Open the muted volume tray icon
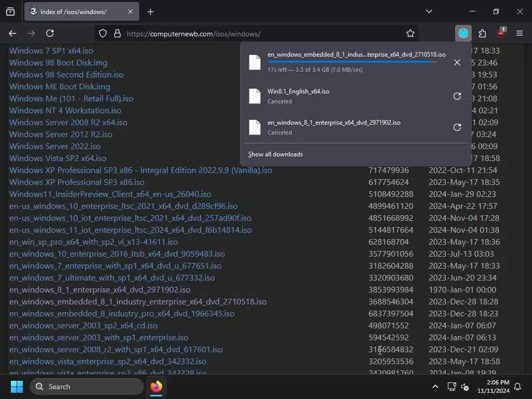The height and width of the screenshot is (399, 532). pyautogui.click(x=465, y=387)
